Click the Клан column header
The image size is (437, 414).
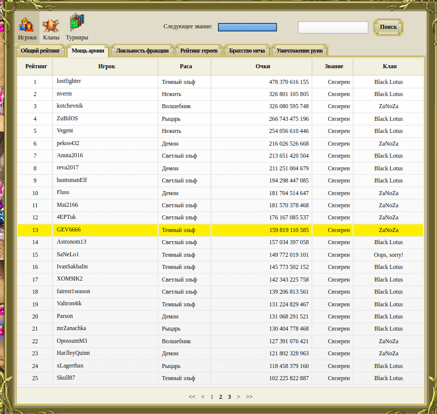click(390, 66)
